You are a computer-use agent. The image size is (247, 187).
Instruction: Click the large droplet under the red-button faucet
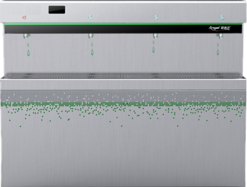coord(28,53)
